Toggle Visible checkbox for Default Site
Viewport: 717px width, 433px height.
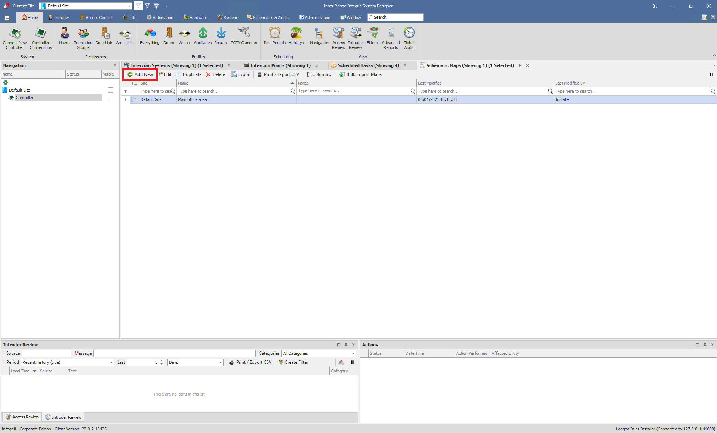[111, 90]
